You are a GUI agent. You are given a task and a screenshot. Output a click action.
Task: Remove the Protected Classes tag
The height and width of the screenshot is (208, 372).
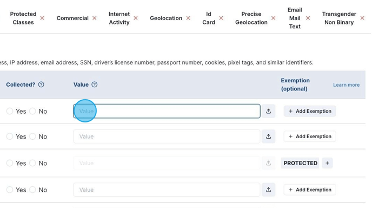point(42,18)
